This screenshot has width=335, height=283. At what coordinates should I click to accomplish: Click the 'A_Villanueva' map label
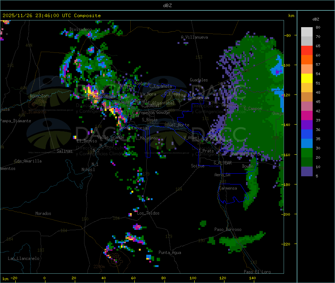tap(194, 37)
